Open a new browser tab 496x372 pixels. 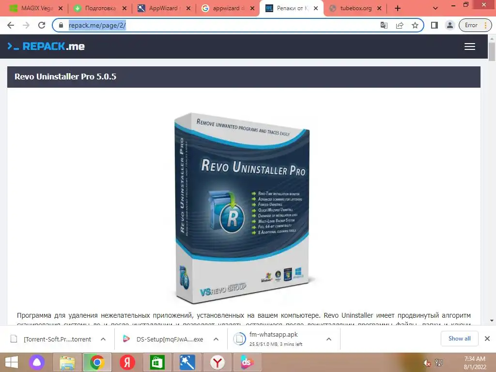tap(398, 8)
